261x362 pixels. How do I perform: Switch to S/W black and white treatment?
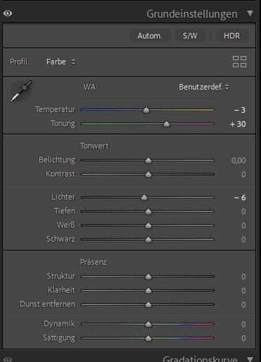pyautogui.click(x=190, y=36)
